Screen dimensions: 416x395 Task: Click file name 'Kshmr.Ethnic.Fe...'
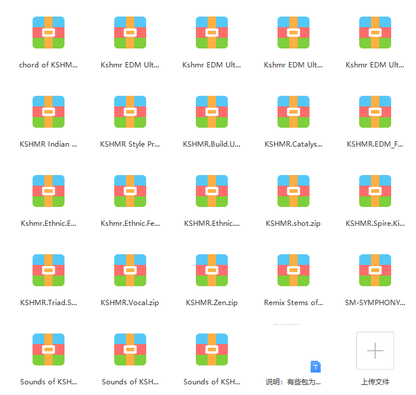[130, 224]
